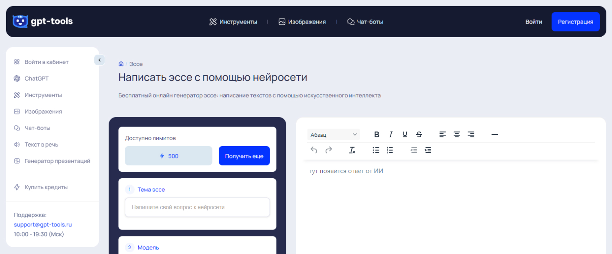Select the clear formatting icon
Image resolution: width=612 pixels, height=254 pixels.
[352, 150]
